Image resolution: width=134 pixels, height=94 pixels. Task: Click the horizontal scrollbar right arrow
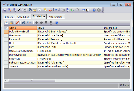128,80
